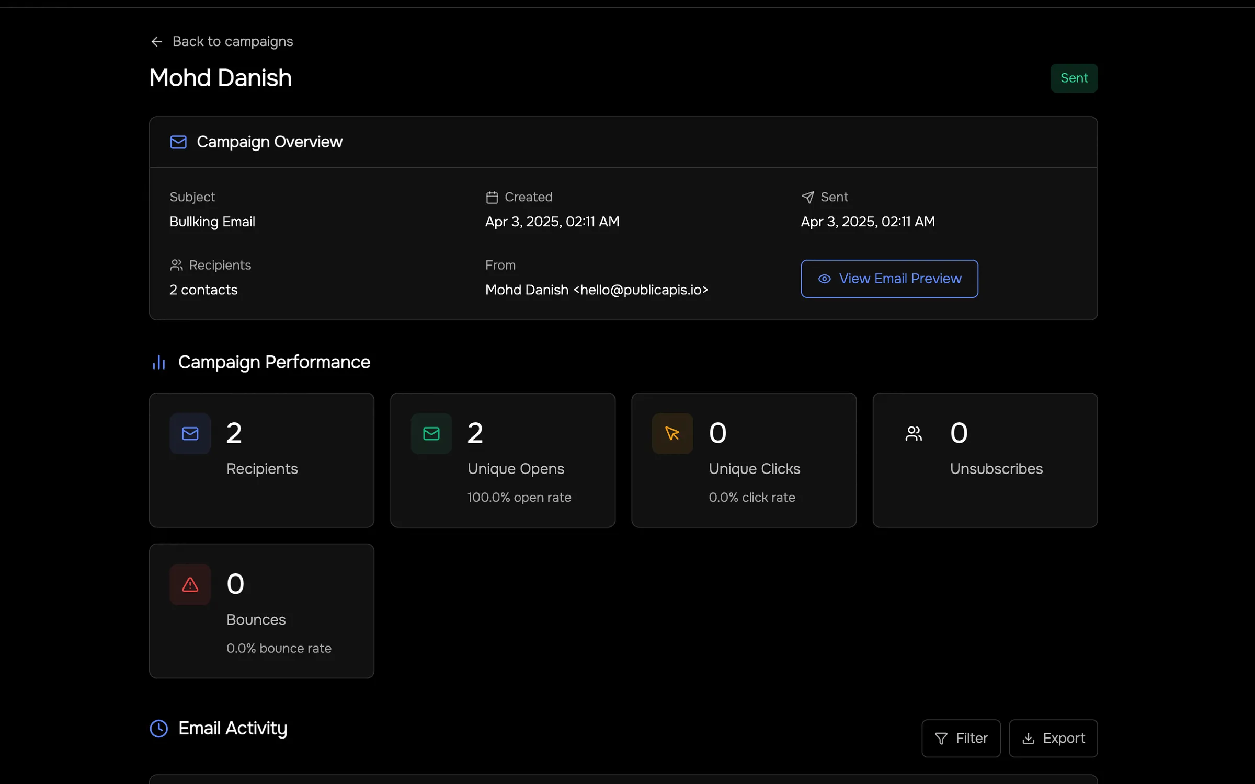Export the email activity data

[1053, 738]
